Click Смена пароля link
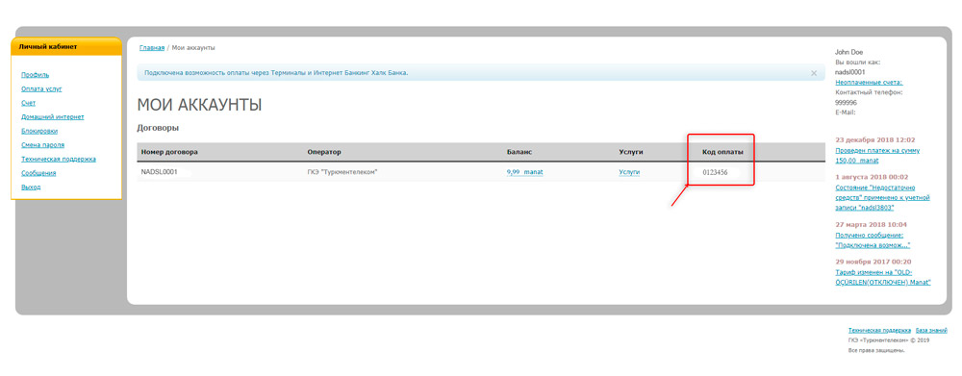This screenshot has height=376, width=962. point(42,145)
